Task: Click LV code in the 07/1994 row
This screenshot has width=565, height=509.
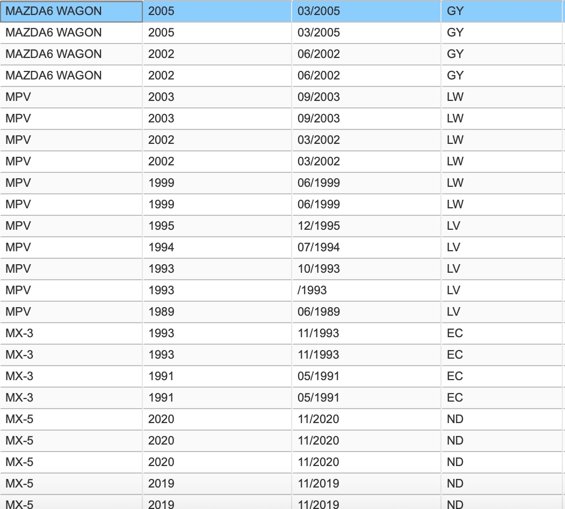Action: pos(502,248)
